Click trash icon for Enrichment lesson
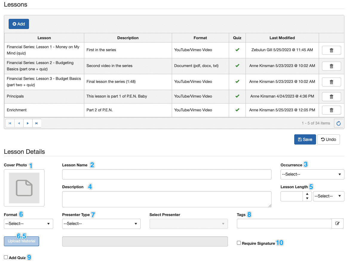 pyautogui.click(x=331, y=110)
